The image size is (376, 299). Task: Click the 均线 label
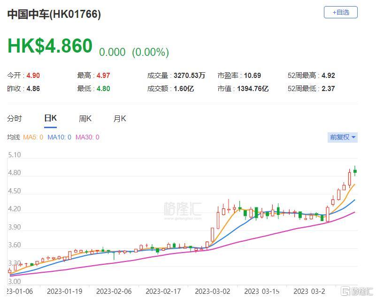pyautogui.click(x=14, y=137)
